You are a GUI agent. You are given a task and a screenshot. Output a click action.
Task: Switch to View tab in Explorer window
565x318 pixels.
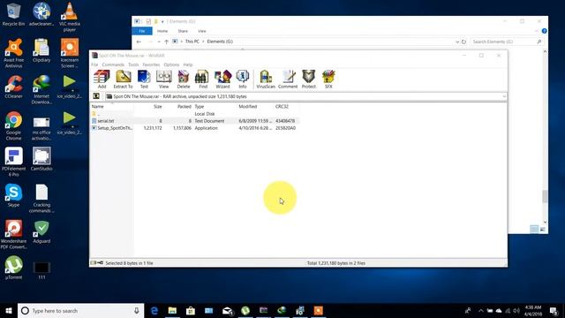point(202,31)
